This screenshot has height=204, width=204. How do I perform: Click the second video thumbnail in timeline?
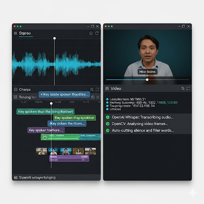click(54, 151)
